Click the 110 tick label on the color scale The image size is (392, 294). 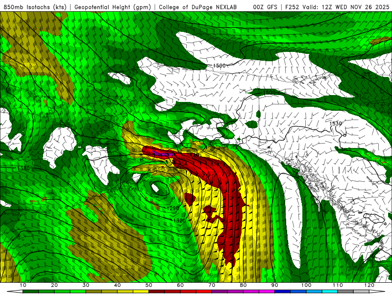338,285
